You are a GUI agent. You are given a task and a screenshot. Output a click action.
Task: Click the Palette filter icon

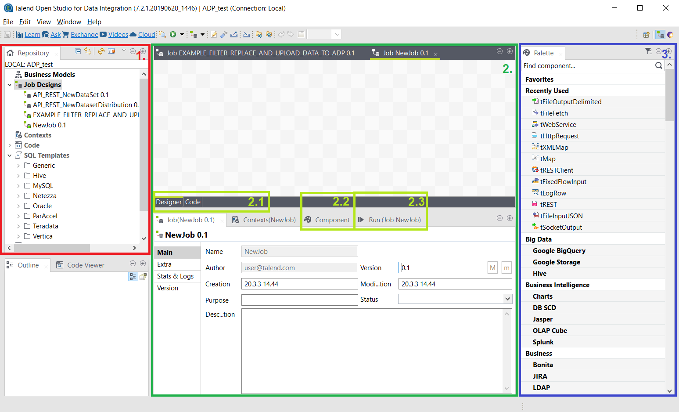point(648,51)
